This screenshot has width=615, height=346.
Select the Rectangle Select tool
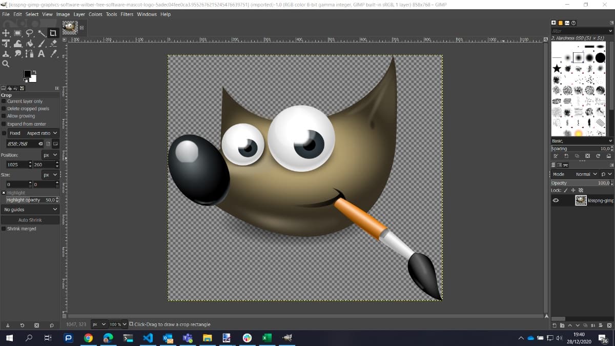point(18,33)
